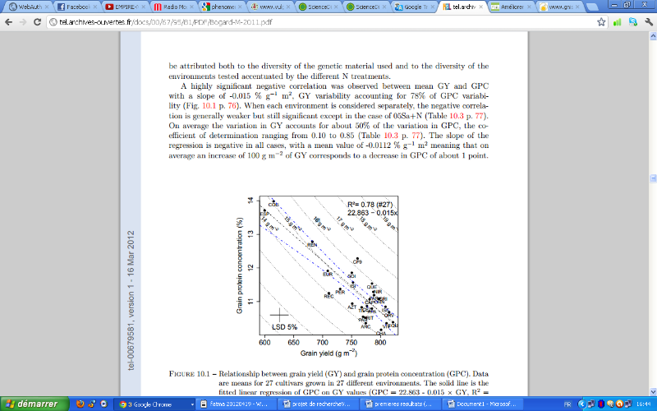
Task: Click the scrollbar up arrow
Action: tap(653, 36)
